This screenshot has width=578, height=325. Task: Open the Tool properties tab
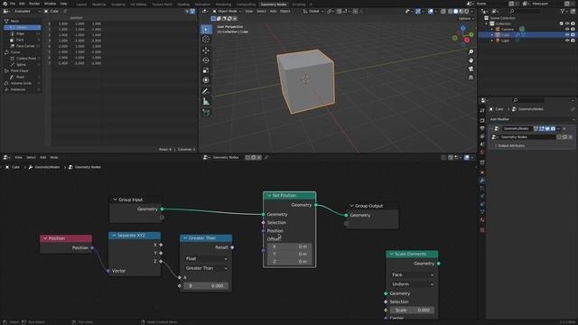click(482, 110)
